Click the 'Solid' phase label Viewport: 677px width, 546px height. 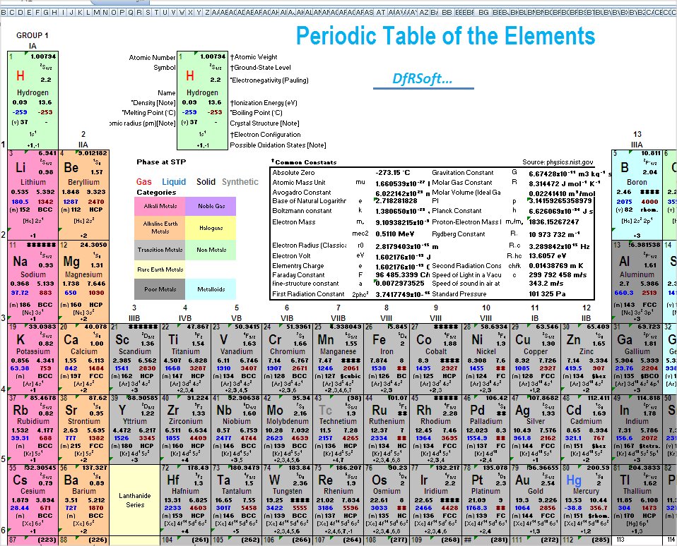click(x=206, y=182)
